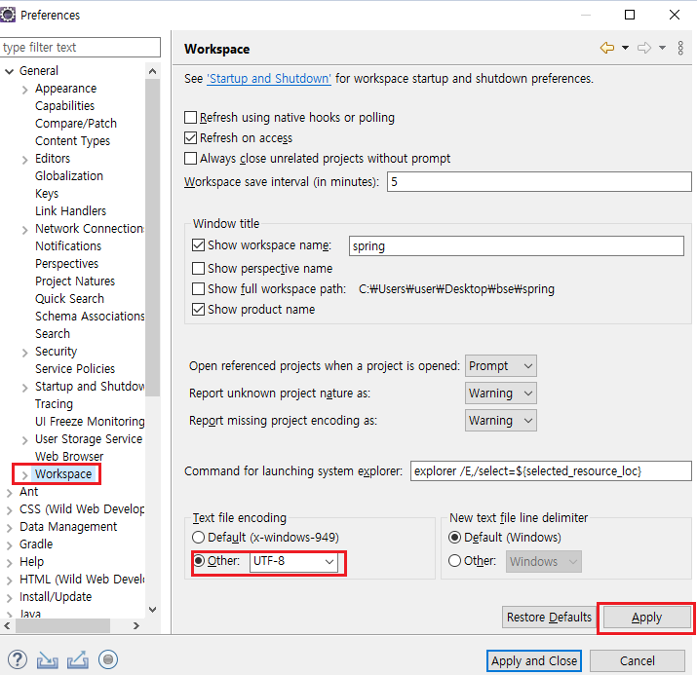Image resolution: width=697 pixels, height=675 pixels.
Task: Enable Refresh using native hooks or polling
Action: [x=191, y=117]
